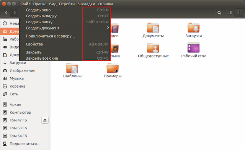Choose Создать окно from the menu

pos(65,10)
